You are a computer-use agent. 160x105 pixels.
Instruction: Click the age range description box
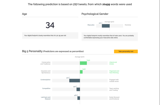point(50,35)
